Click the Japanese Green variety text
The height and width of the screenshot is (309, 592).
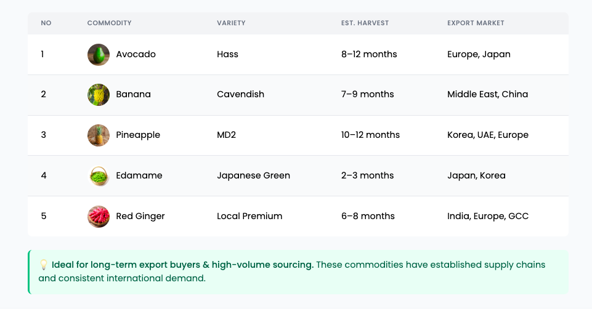253,176
